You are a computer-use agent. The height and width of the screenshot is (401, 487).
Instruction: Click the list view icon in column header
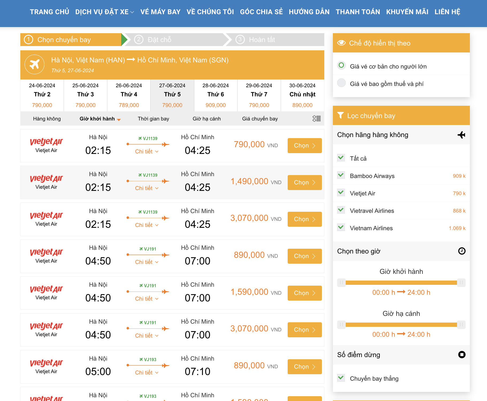click(x=317, y=119)
